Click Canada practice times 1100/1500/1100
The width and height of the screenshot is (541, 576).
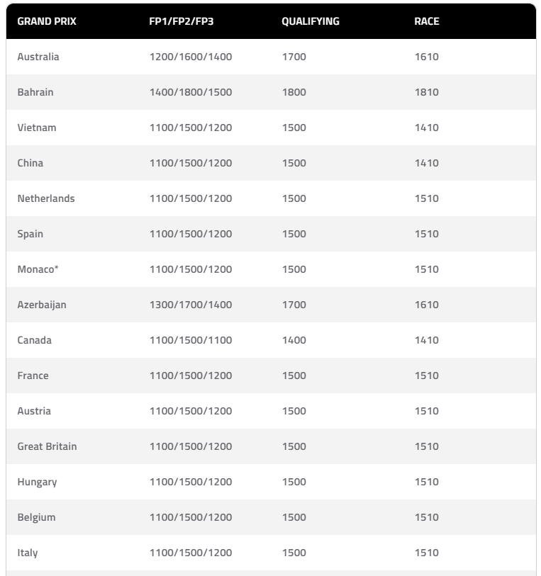coord(191,340)
